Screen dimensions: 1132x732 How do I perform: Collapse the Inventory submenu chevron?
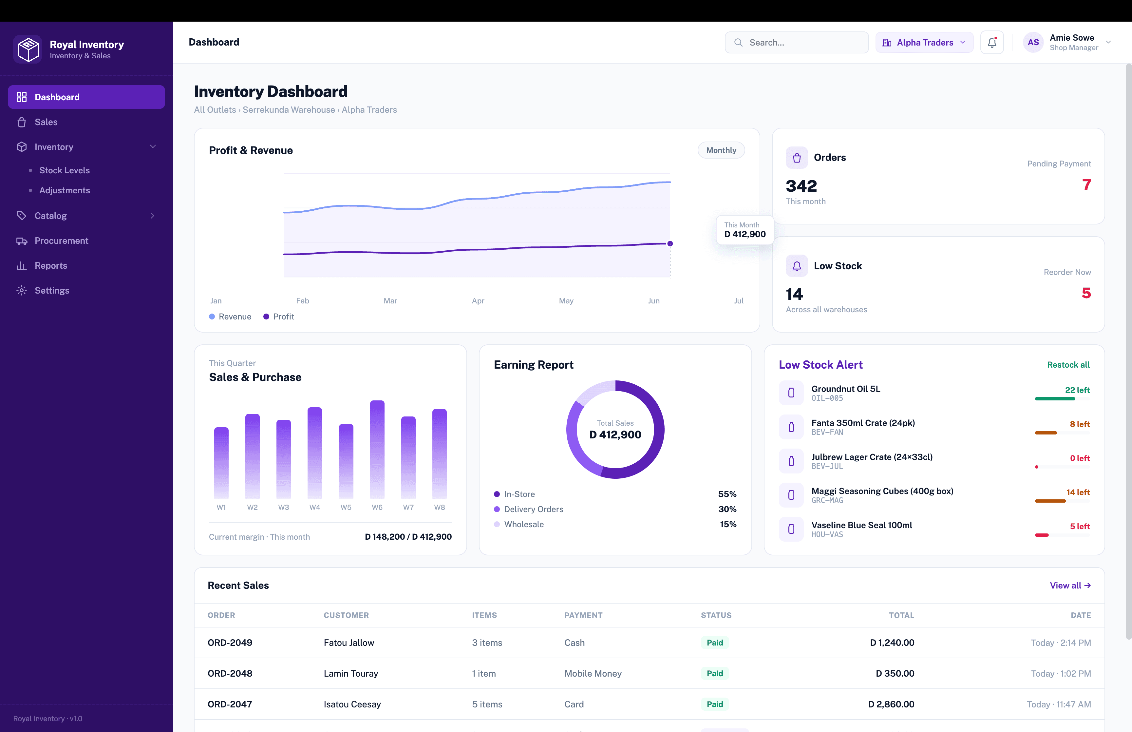153,146
